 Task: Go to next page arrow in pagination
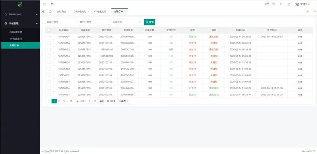(x=77, y=101)
